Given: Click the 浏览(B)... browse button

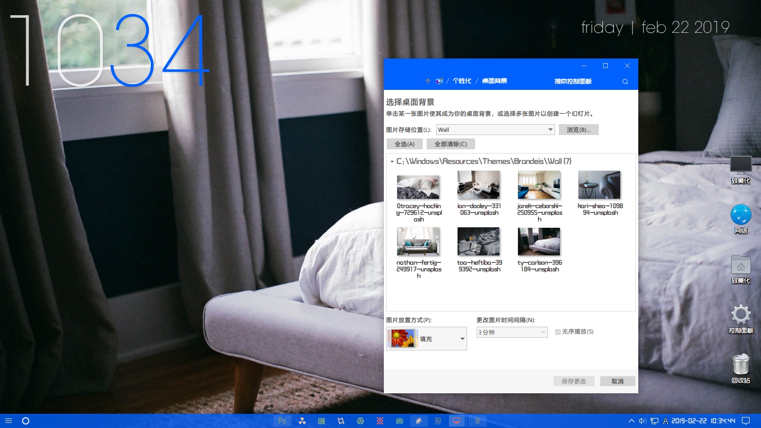Looking at the screenshot, I should 578,130.
